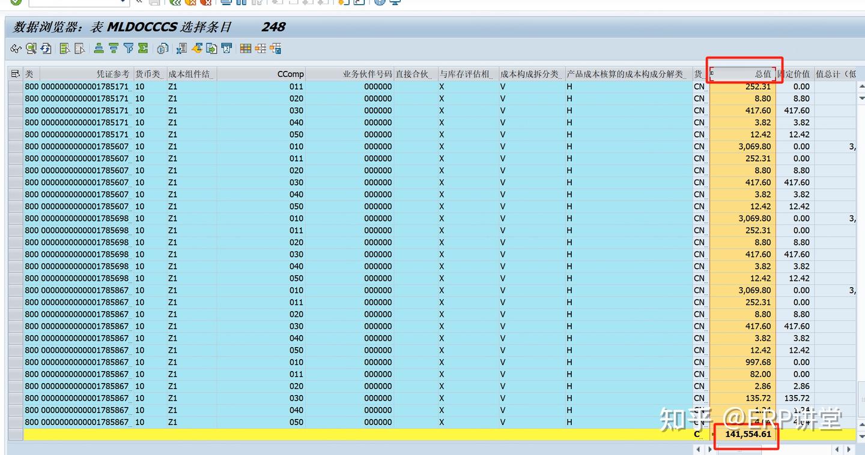Click the yellow totals row value 141,554.61
This screenshot has width=865, height=455.
tap(746, 434)
